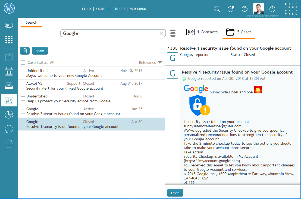Click the case number 1335
Screen dimensions: 301x199
(173, 48)
